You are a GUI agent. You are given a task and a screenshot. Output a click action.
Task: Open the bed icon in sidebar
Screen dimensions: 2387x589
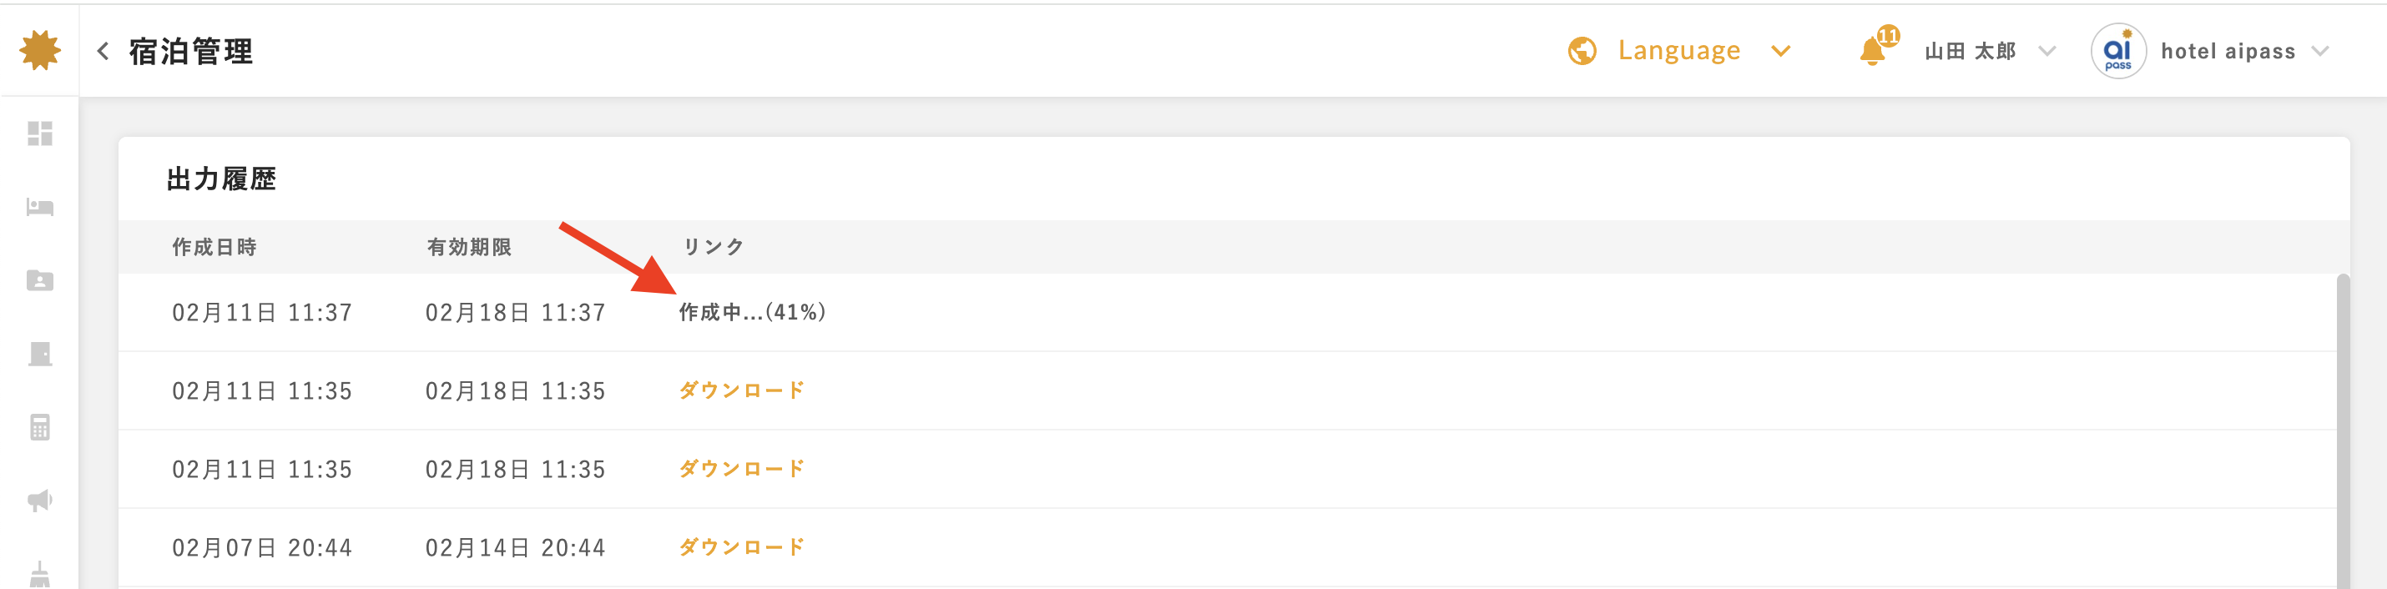40,208
